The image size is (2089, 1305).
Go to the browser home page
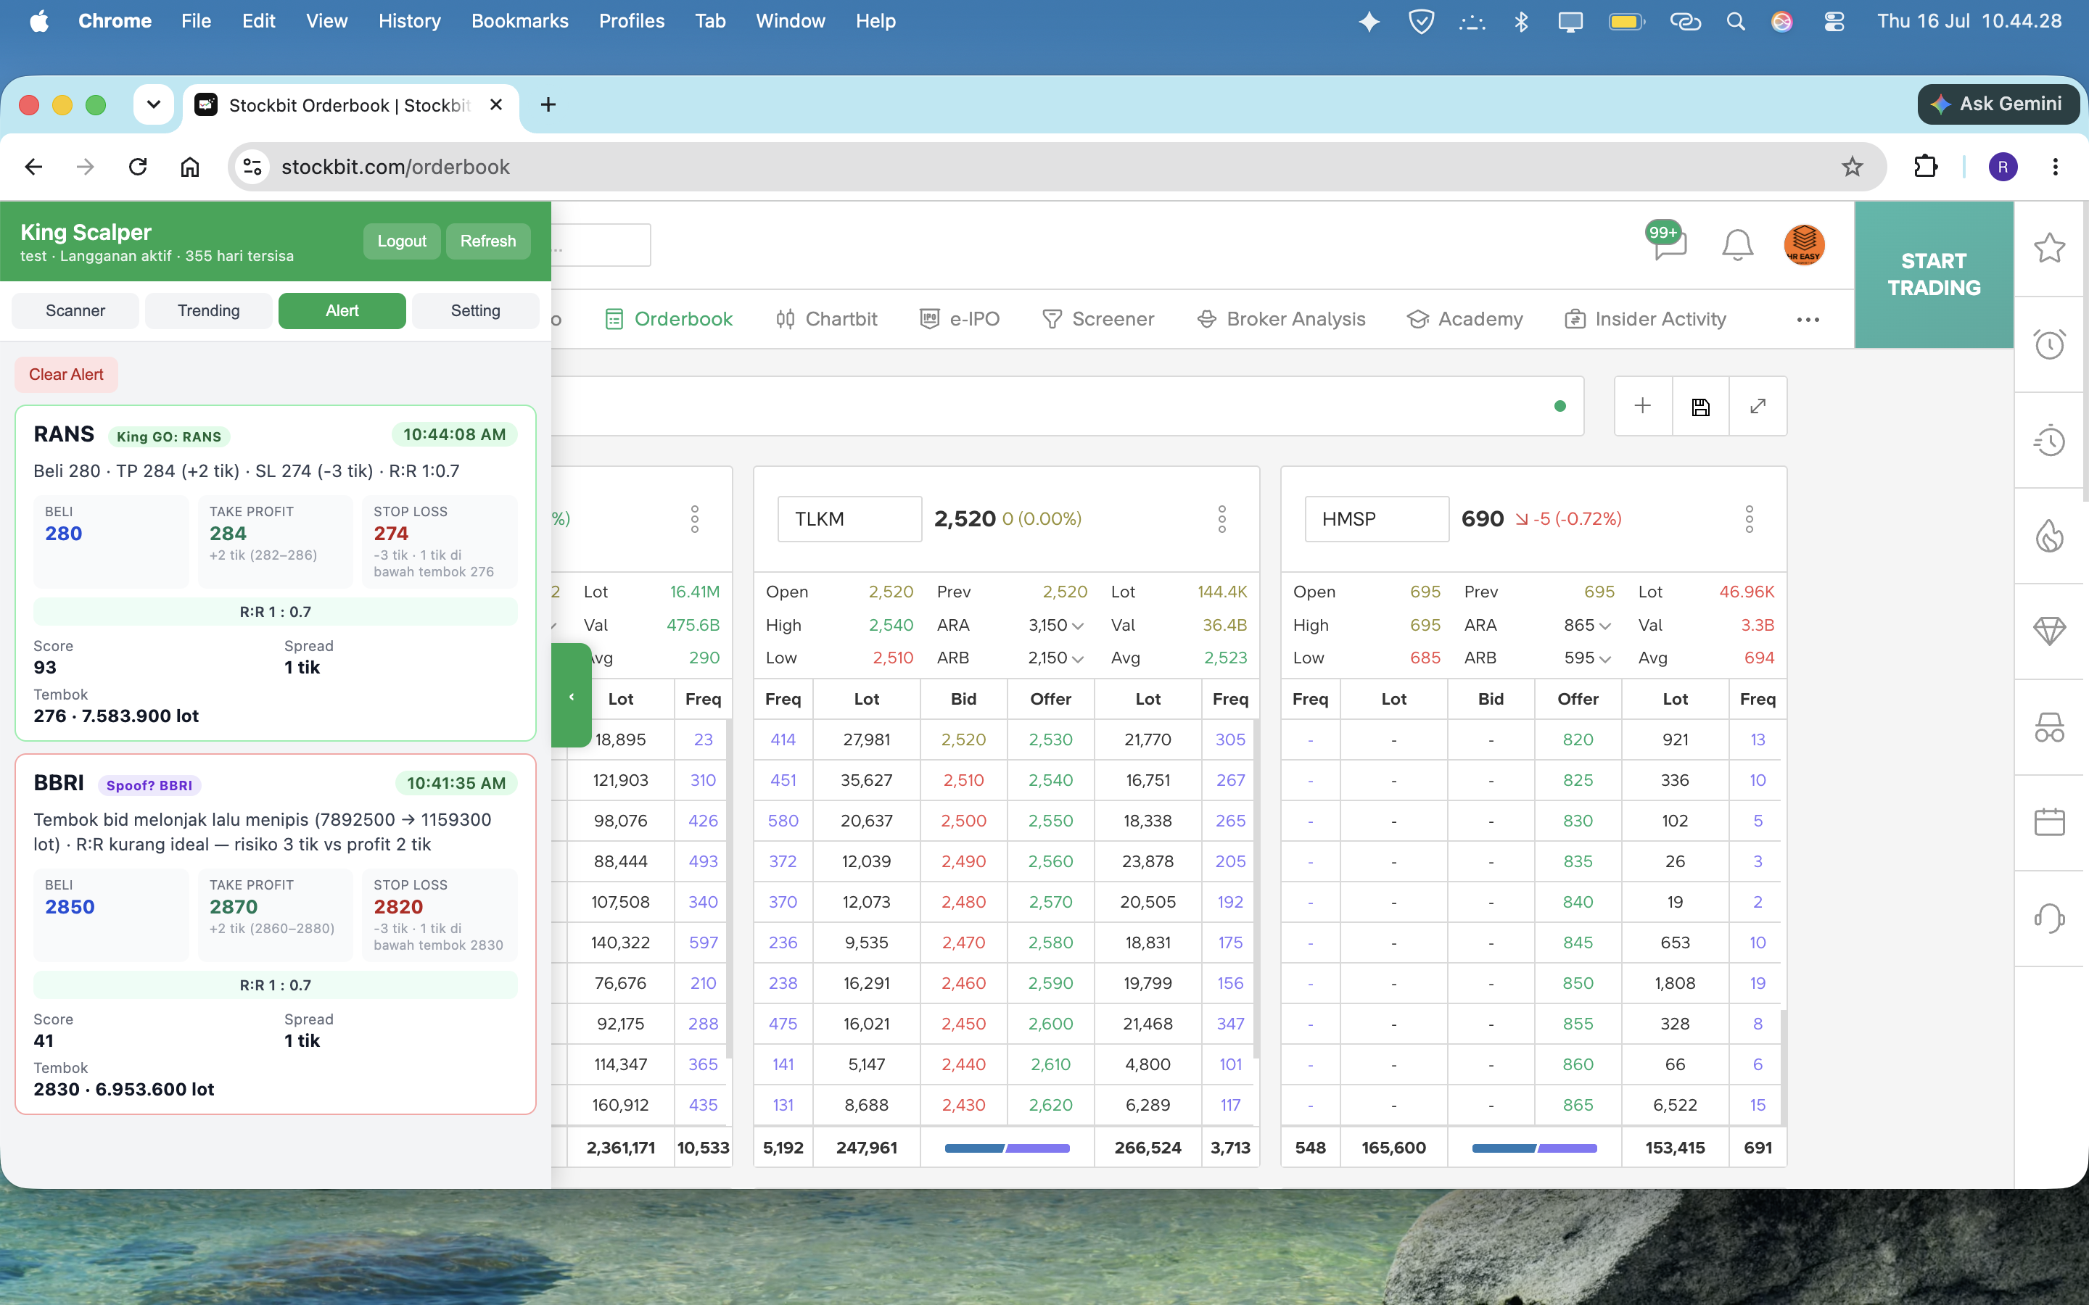pos(190,167)
